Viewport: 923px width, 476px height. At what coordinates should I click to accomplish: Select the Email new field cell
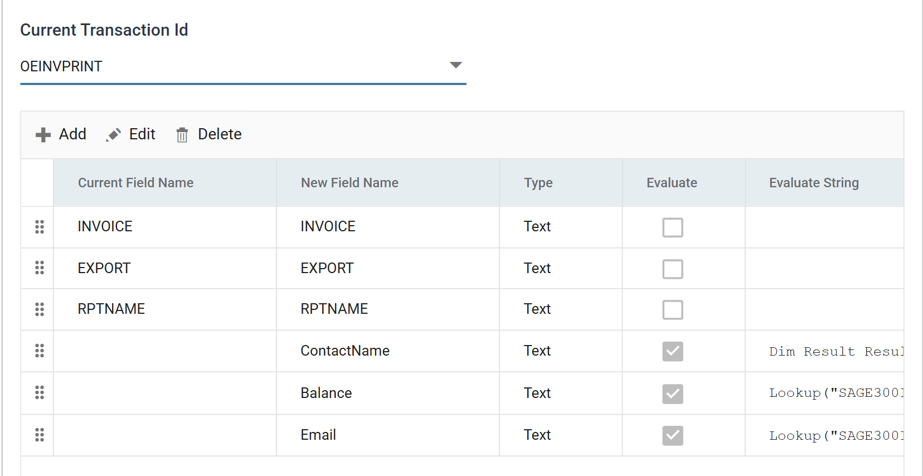(x=388, y=435)
